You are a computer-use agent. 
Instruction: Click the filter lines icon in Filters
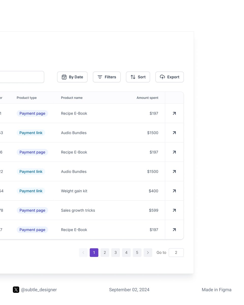coord(100,77)
